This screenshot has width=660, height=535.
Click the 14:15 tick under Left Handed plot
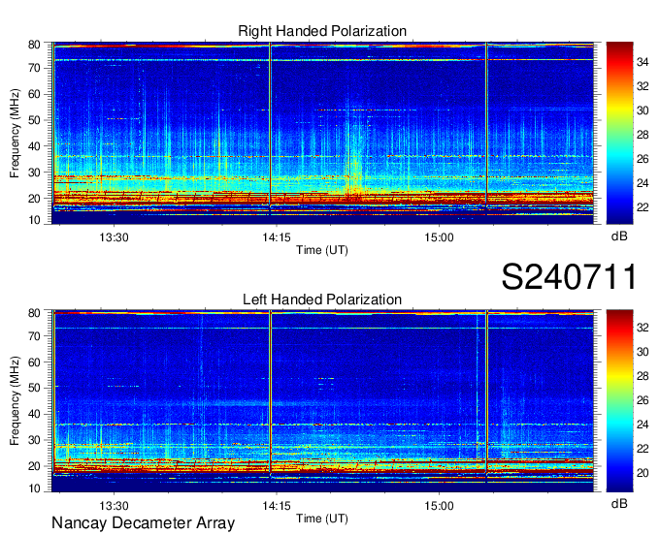(276, 506)
